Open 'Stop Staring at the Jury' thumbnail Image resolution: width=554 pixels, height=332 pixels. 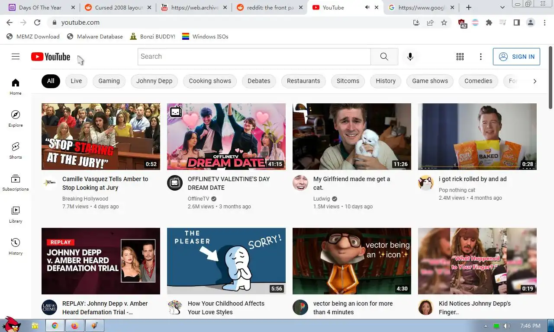pos(101,137)
